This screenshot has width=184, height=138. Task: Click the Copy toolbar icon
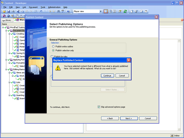pyautogui.click(x=22, y=11)
